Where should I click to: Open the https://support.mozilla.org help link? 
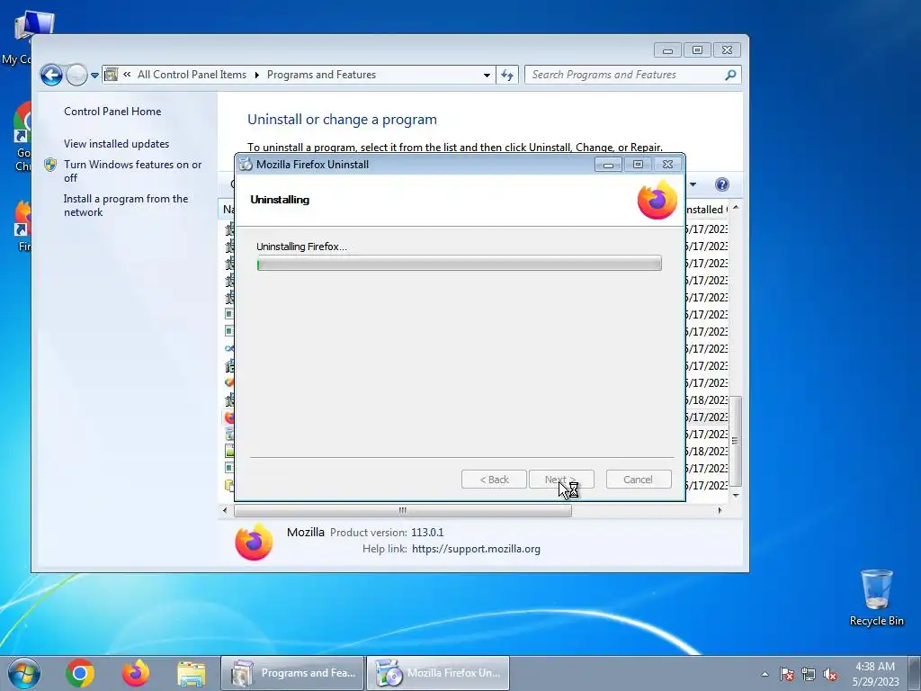[476, 549]
